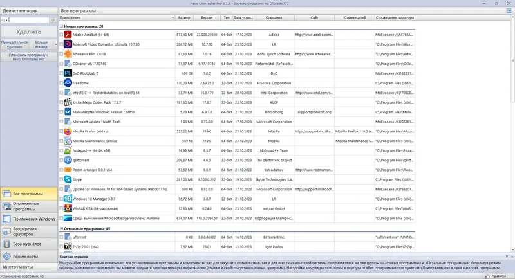515x279 pixels.
Task: Click the Mozilla Firefox icon
Action: pos(68,131)
